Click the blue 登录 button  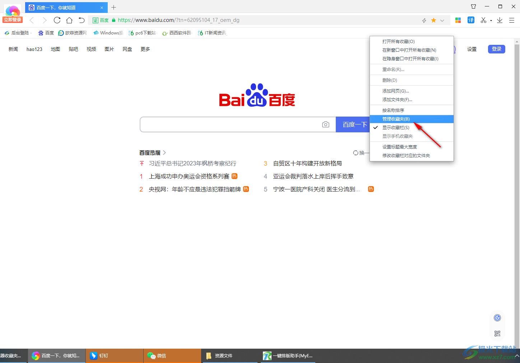click(x=497, y=49)
